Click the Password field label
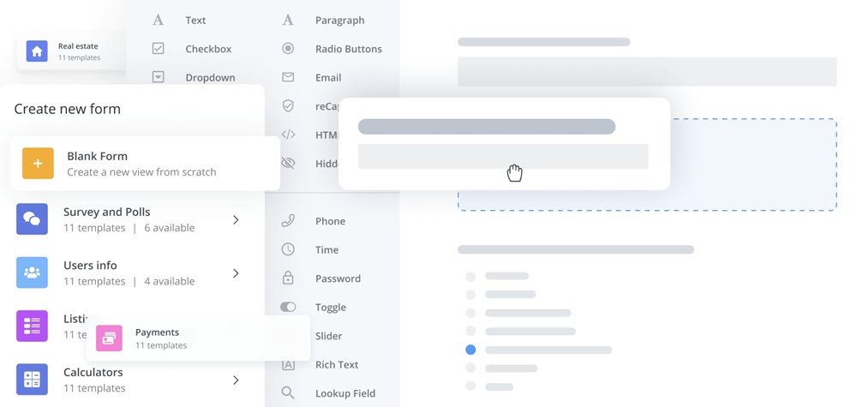 coord(338,278)
